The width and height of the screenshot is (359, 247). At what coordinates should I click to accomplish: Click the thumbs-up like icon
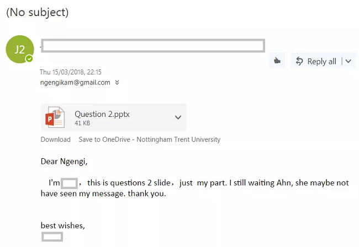coord(277,61)
